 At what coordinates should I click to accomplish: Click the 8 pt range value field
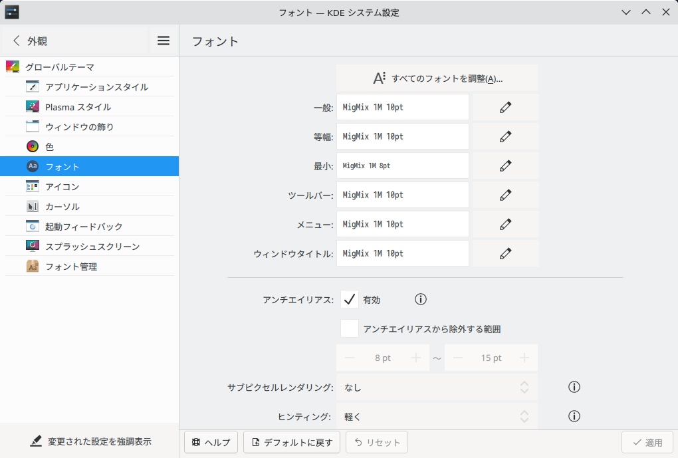(x=383, y=358)
